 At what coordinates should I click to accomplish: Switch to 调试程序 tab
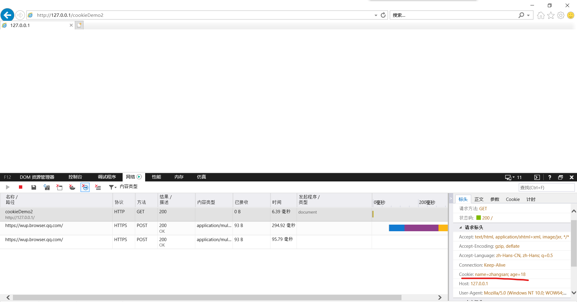[107, 177]
